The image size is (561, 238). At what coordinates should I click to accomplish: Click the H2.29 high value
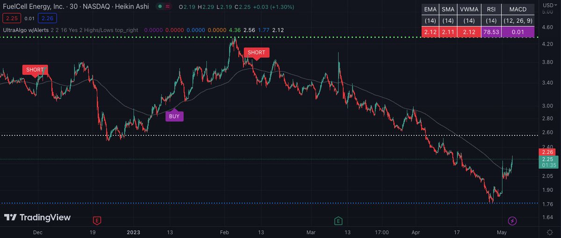[x=206, y=7]
